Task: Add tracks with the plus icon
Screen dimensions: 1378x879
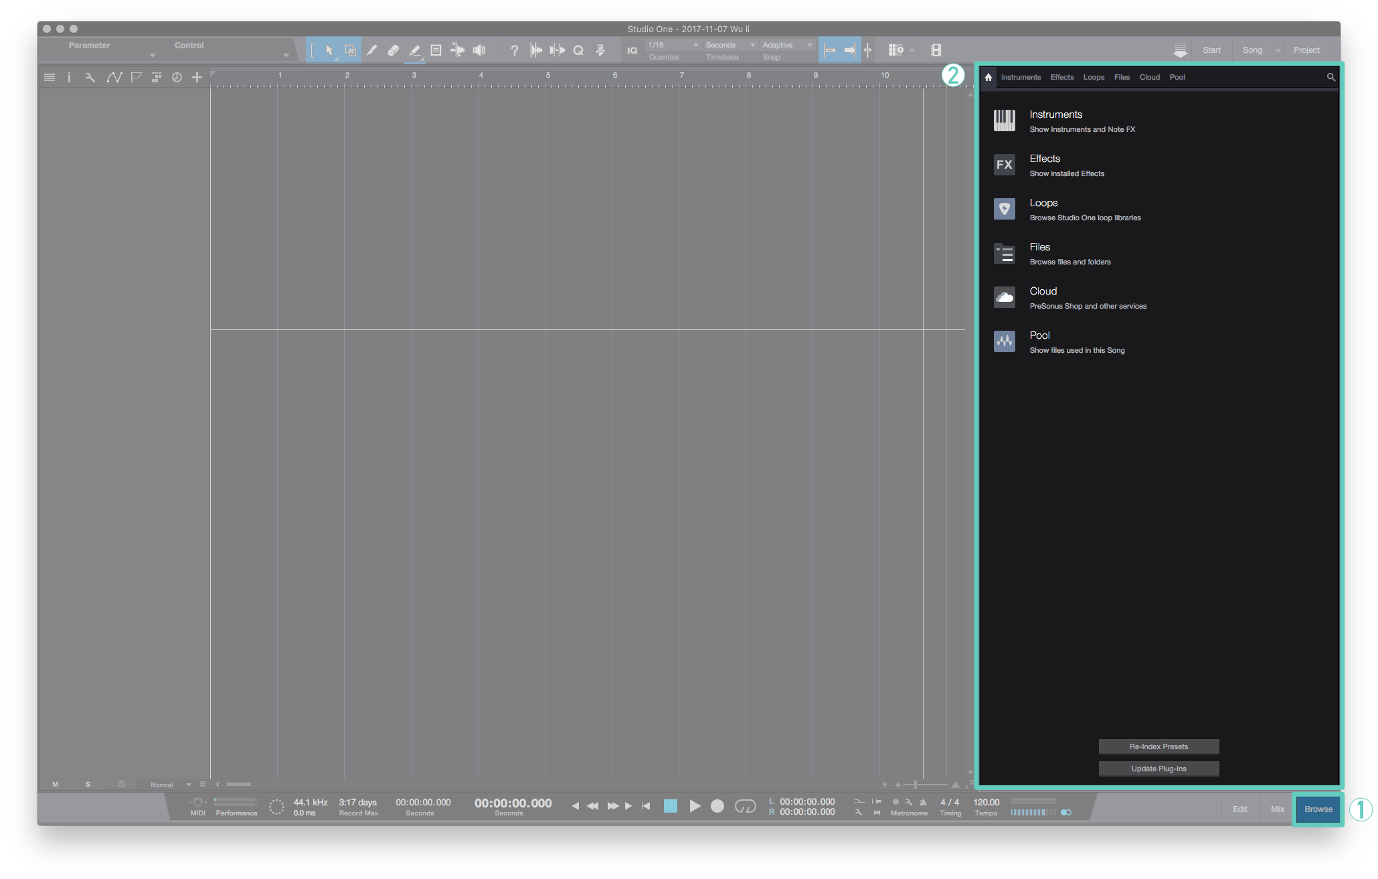Action: click(197, 77)
